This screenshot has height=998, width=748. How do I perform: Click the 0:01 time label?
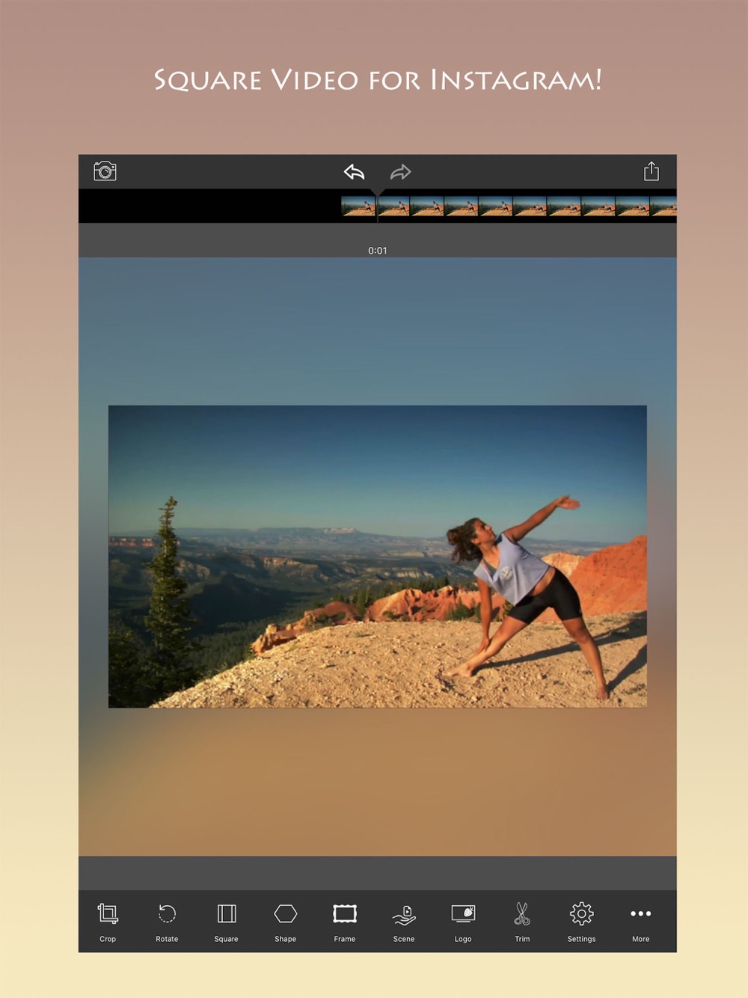(x=378, y=251)
